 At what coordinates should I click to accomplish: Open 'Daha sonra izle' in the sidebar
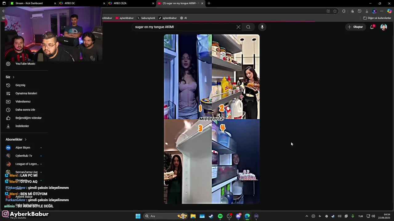point(25,110)
